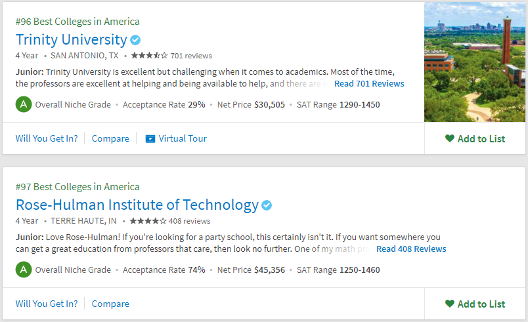This screenshot has width=528, height=322.
Task: Compare Rose-Hulman Institute of Technology
Action: [110, 304]
